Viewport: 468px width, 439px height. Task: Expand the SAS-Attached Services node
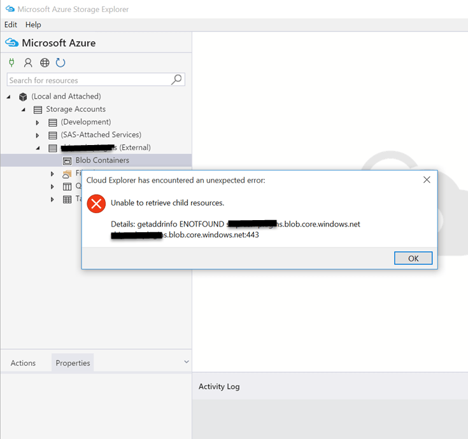pyautogui.click(x=38, y=135)
